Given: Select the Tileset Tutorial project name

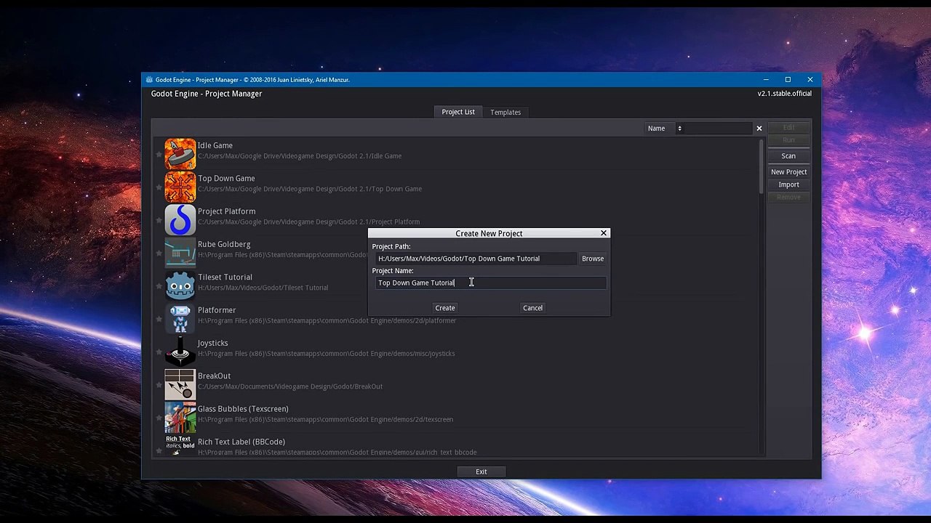Looking at the screenshot, I should click(x=225, y=277).
